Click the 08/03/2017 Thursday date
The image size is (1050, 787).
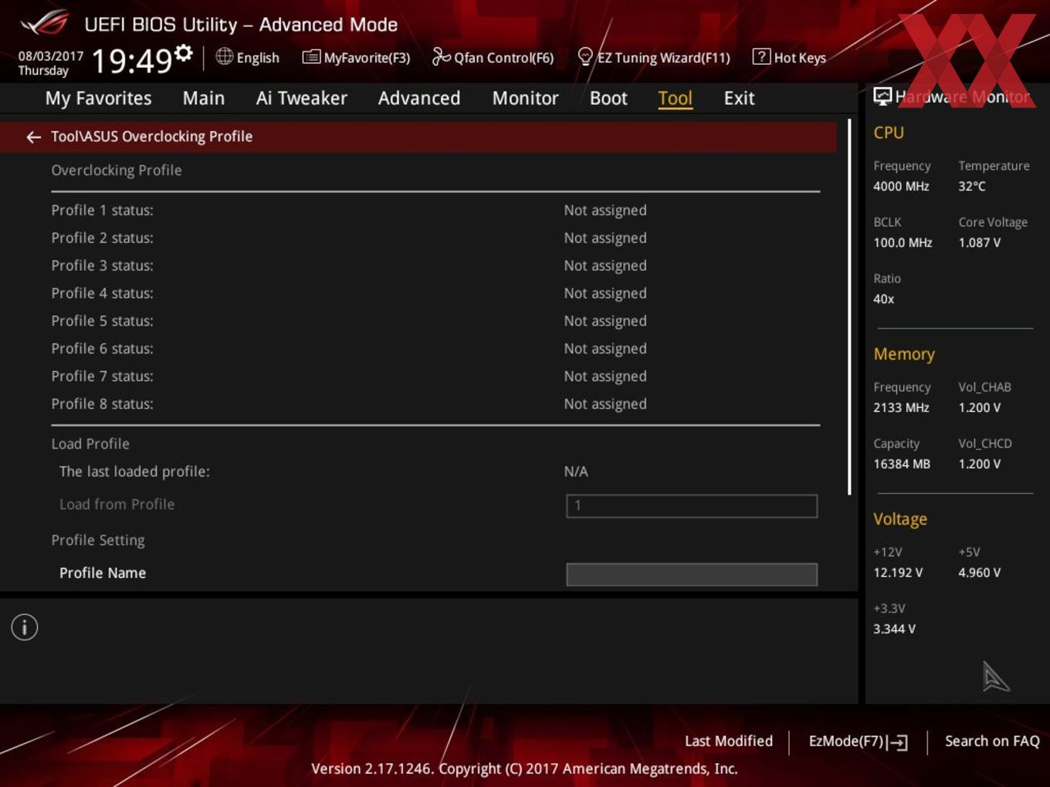click(51, 63)
